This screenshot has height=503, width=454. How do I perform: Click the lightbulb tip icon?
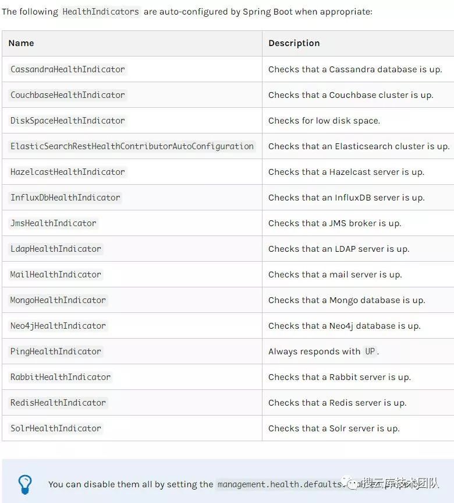click(x=24, y=484)
